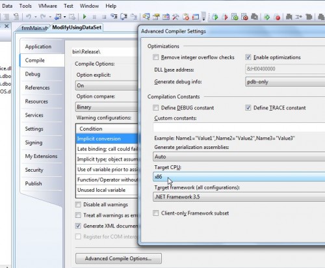Click the green arrow test icon
Image resolution: width=325 pixels, height=268 pixels.
pos(215,17)
